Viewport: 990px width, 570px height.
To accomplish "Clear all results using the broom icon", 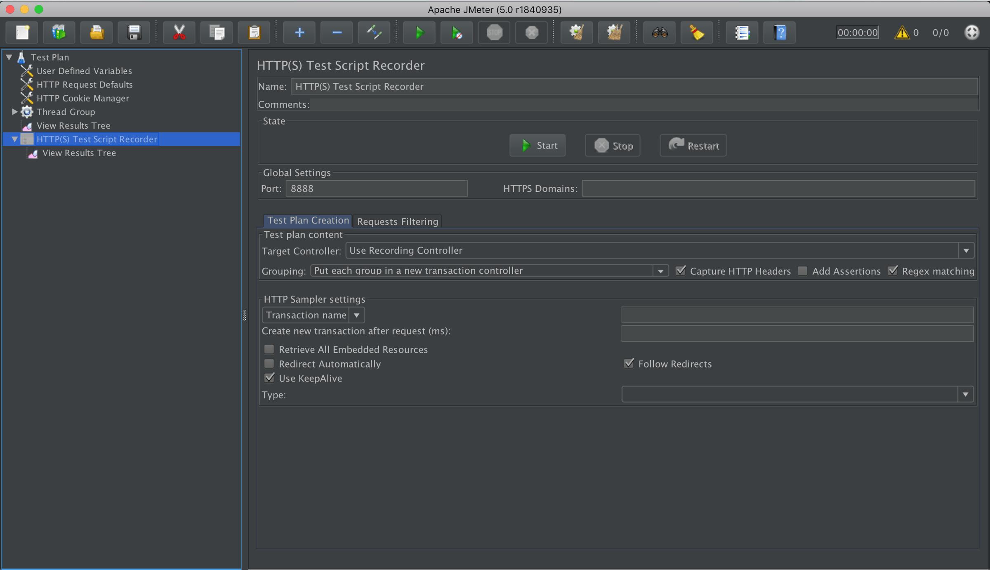I will pos(697,32).
